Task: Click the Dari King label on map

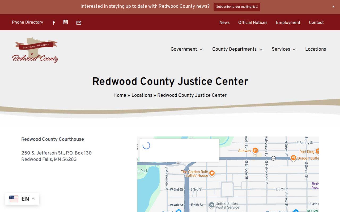Action: click(x=307, y=152)
